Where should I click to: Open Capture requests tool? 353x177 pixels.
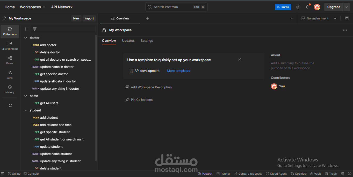coord(248,173)
